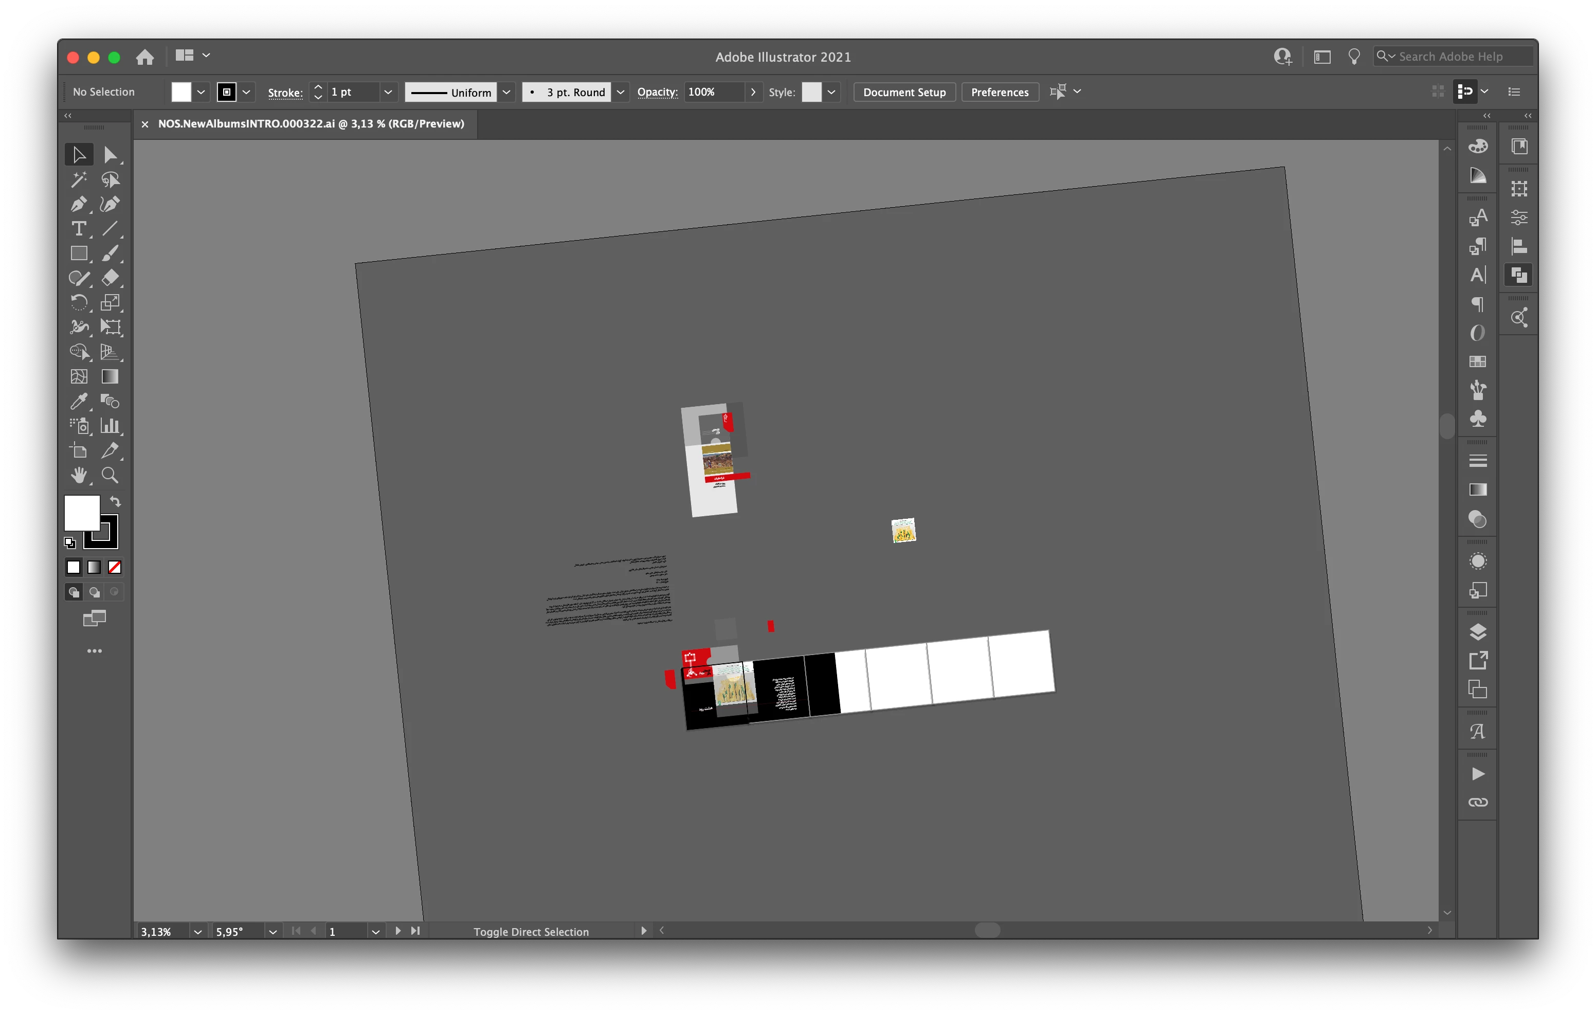Open the Layers panel icon
Image resolution: width=1596 pixels, height=1015 pixels.
pyautogui.click(x=1477, y=632)
